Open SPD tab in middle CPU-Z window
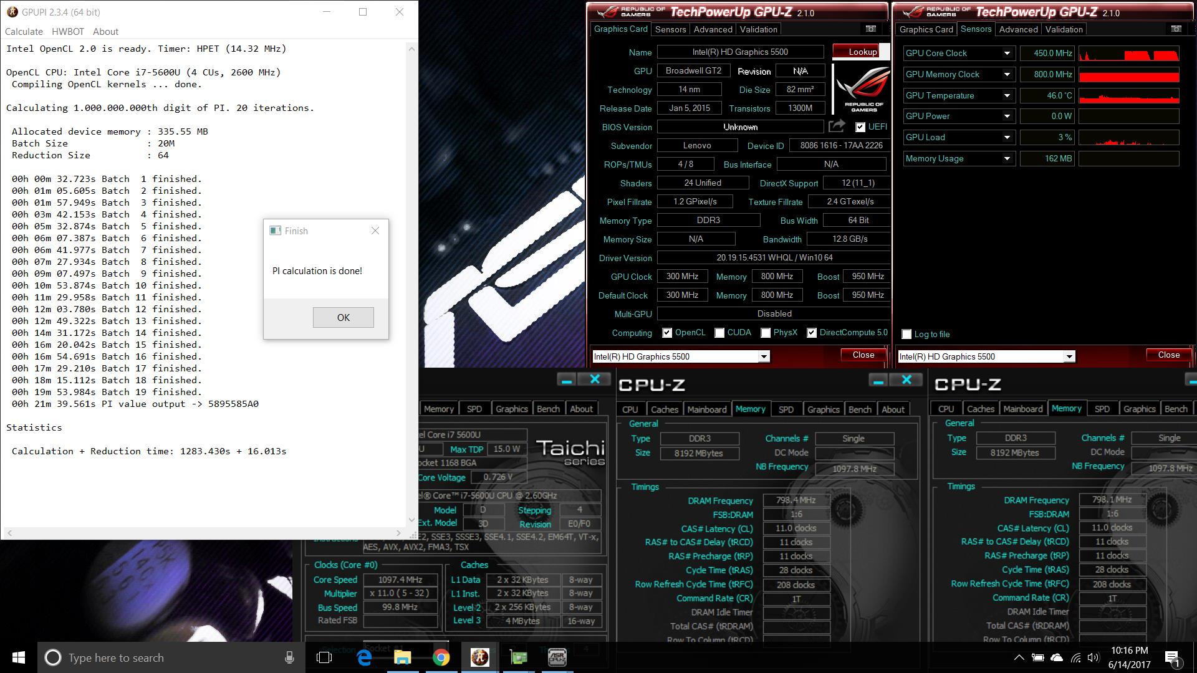 [x=786, y=409]
